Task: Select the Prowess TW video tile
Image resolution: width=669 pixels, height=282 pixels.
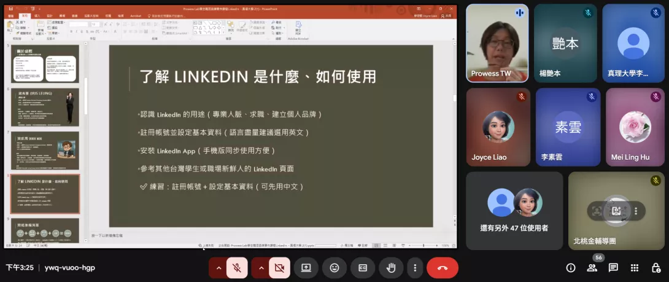Action: click(x=497, y=43)
